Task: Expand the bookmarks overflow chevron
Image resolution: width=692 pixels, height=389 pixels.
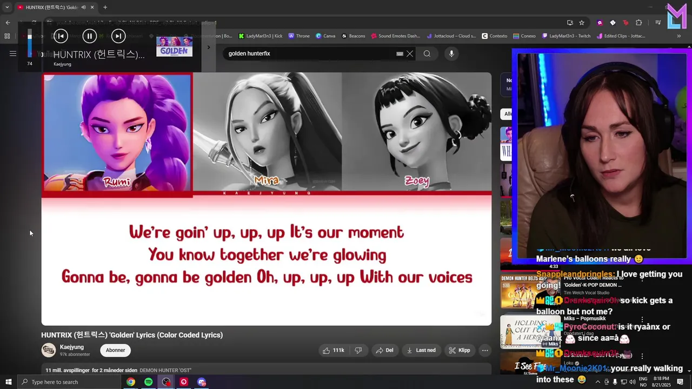Action: 678,36
